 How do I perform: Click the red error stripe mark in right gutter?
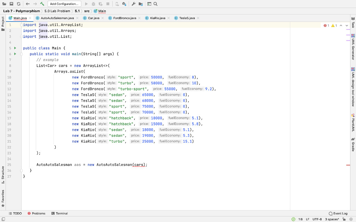click(348, 165)
